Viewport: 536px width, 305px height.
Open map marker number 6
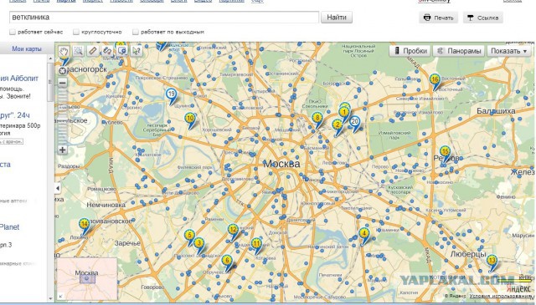click(x=227, y=262)
